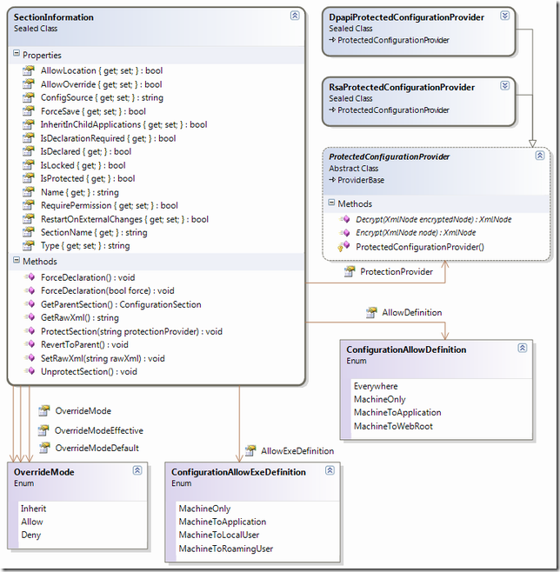Click the SetRawXml method icon
The image size is (560, 572).
click(30, 358)
